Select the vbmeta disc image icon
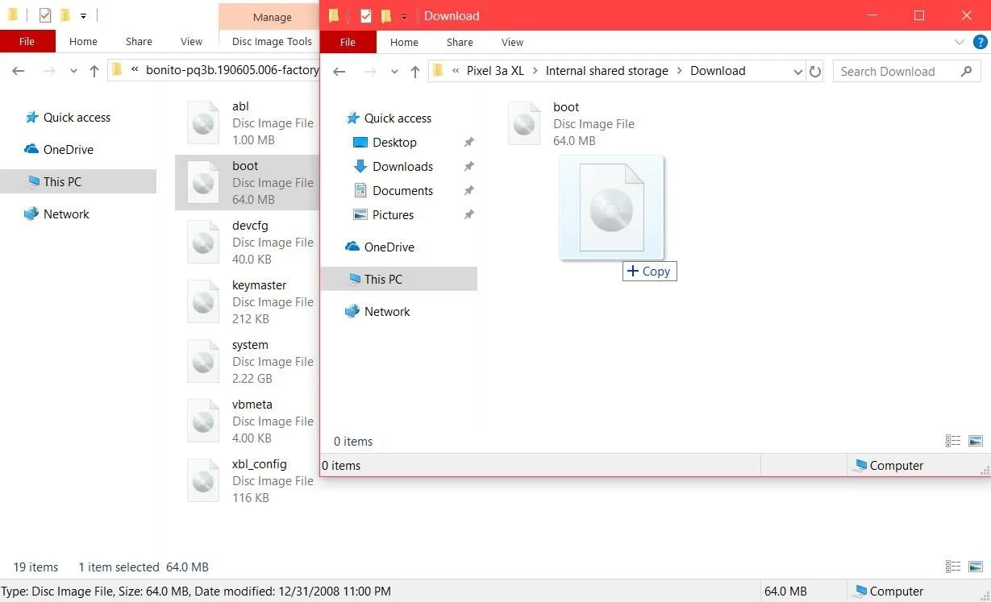The height and width of the screenshot is (602, 991). [x=203, y=421]
